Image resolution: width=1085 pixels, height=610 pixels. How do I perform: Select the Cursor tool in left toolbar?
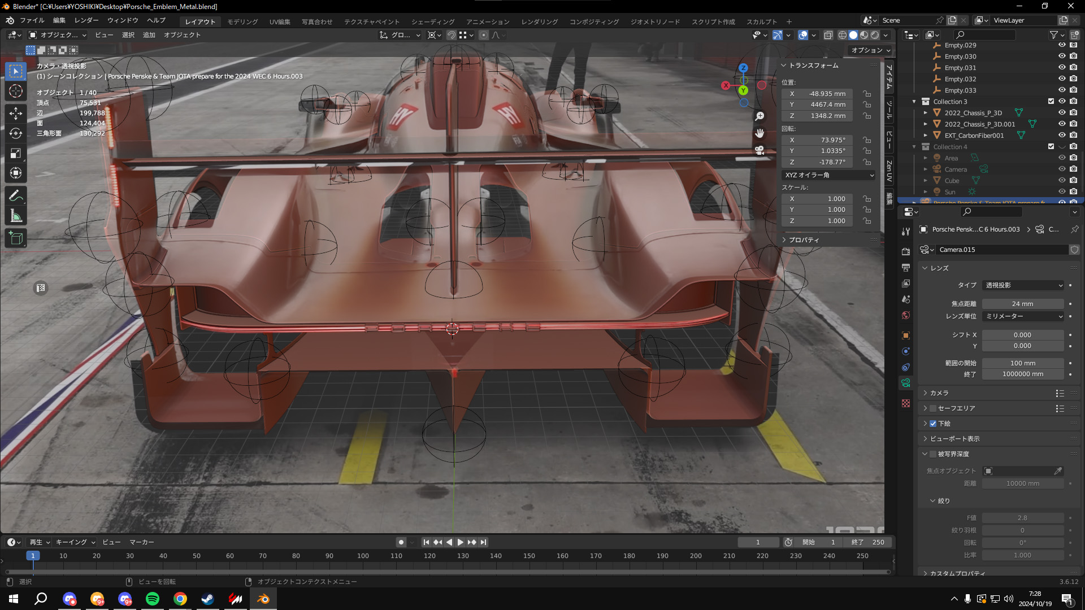(x=16, y=91)
